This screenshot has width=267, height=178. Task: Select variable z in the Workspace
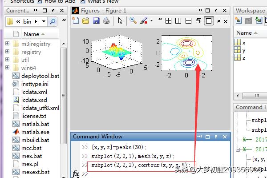[243, 58]
